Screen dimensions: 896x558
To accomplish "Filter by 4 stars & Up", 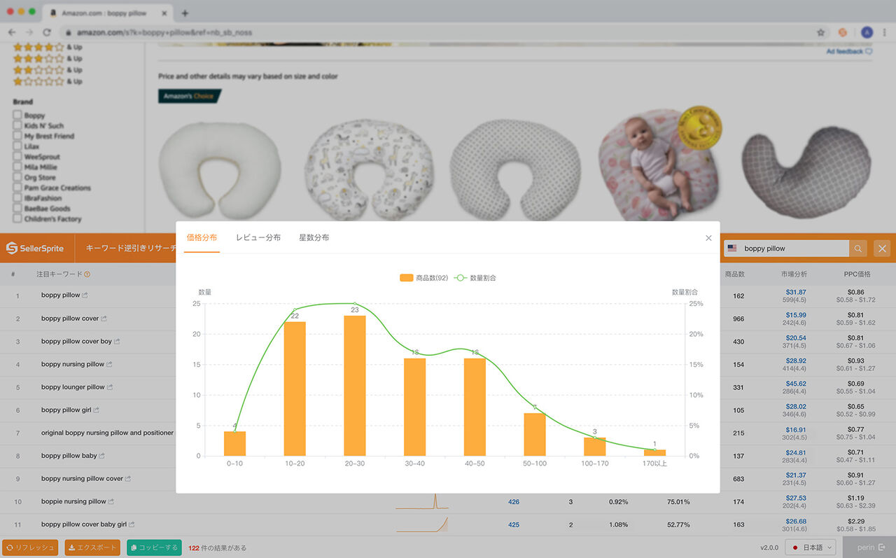I will (48, 48).
